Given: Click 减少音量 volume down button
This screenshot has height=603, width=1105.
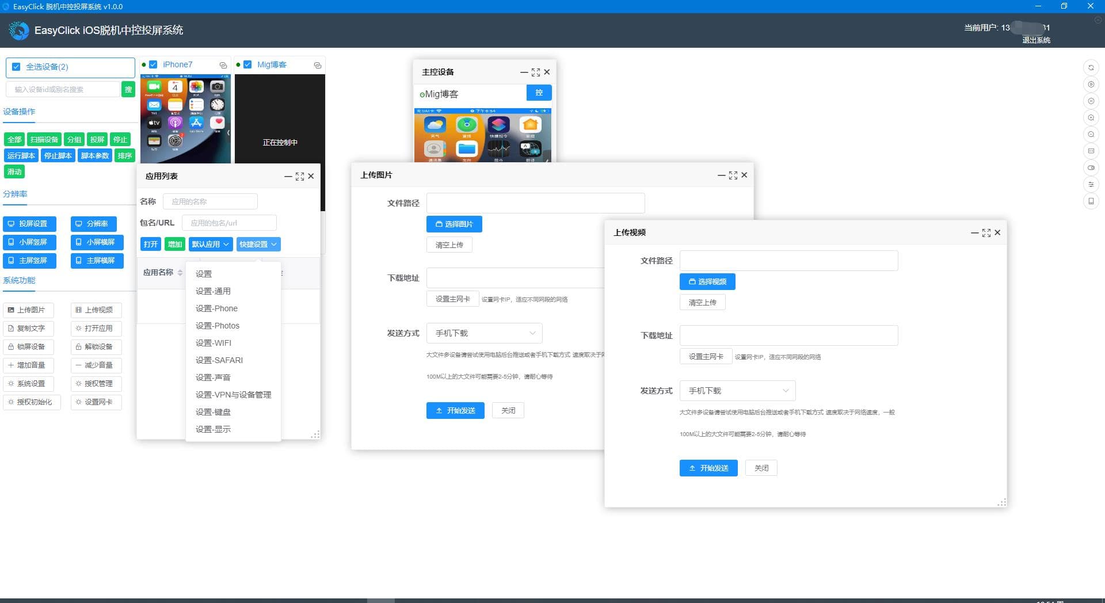Looking at the screenshot, I should 96,365.
